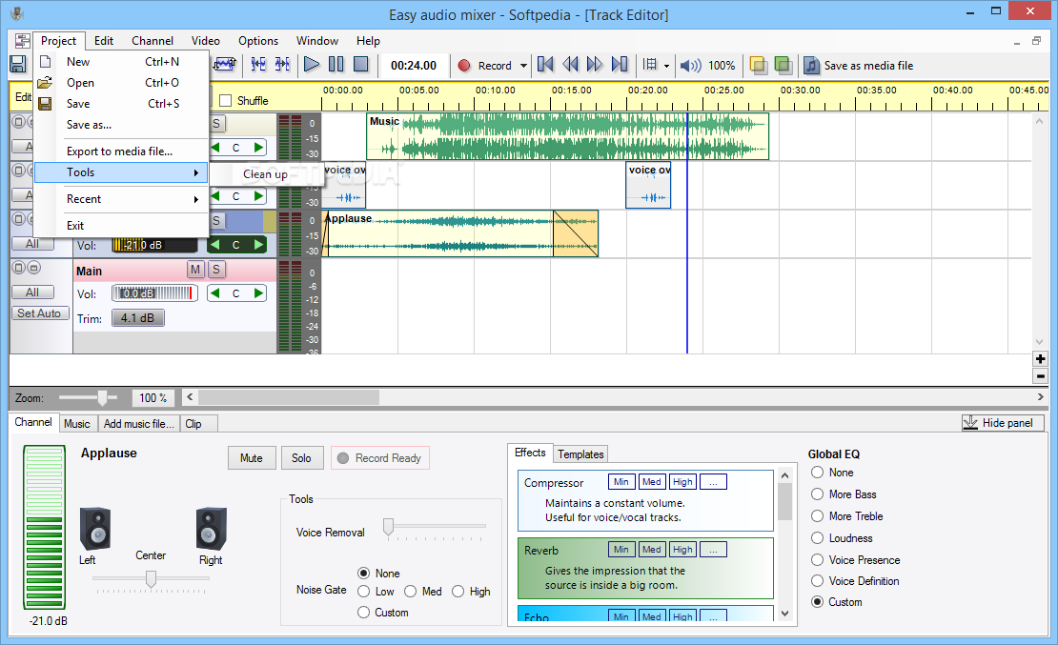
Task: Select the None Noise Gate radio button
Action: [364, 573]
